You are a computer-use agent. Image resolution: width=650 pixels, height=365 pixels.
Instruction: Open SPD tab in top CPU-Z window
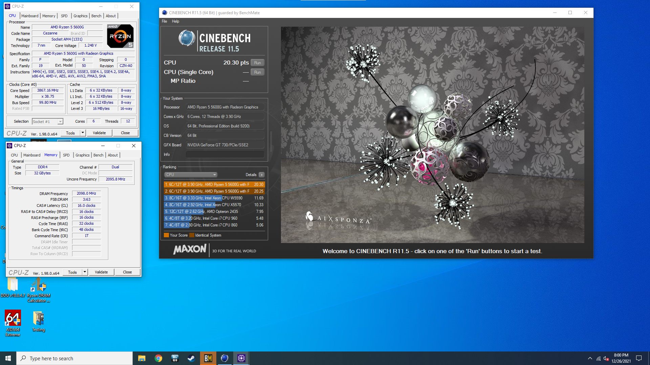coord(64,16)
